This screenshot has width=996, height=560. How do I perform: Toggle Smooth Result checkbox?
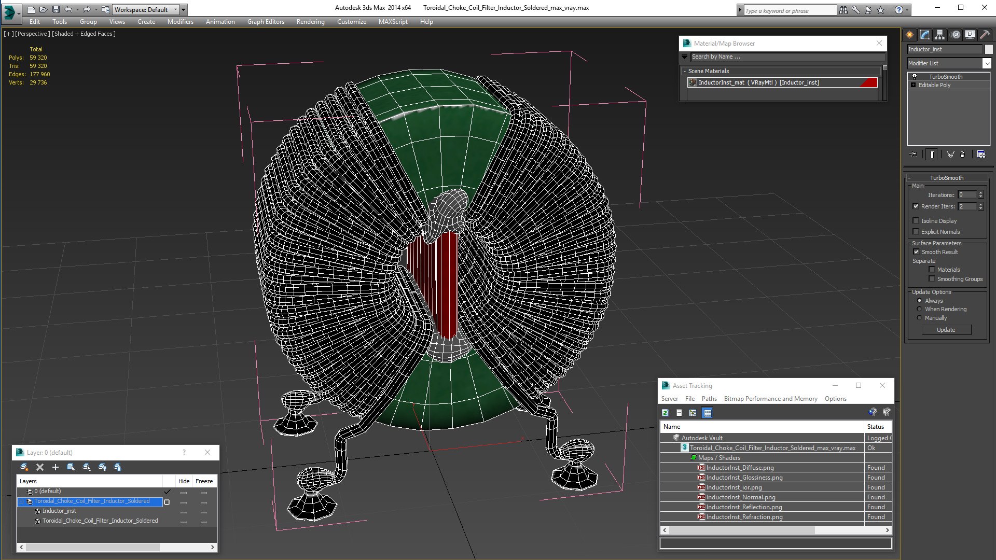tap(916, 252)
